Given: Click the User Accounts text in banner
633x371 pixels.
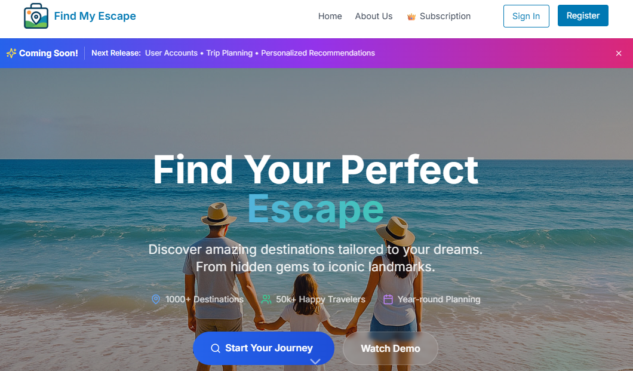Looking at the screenshot, I should 171,53.
